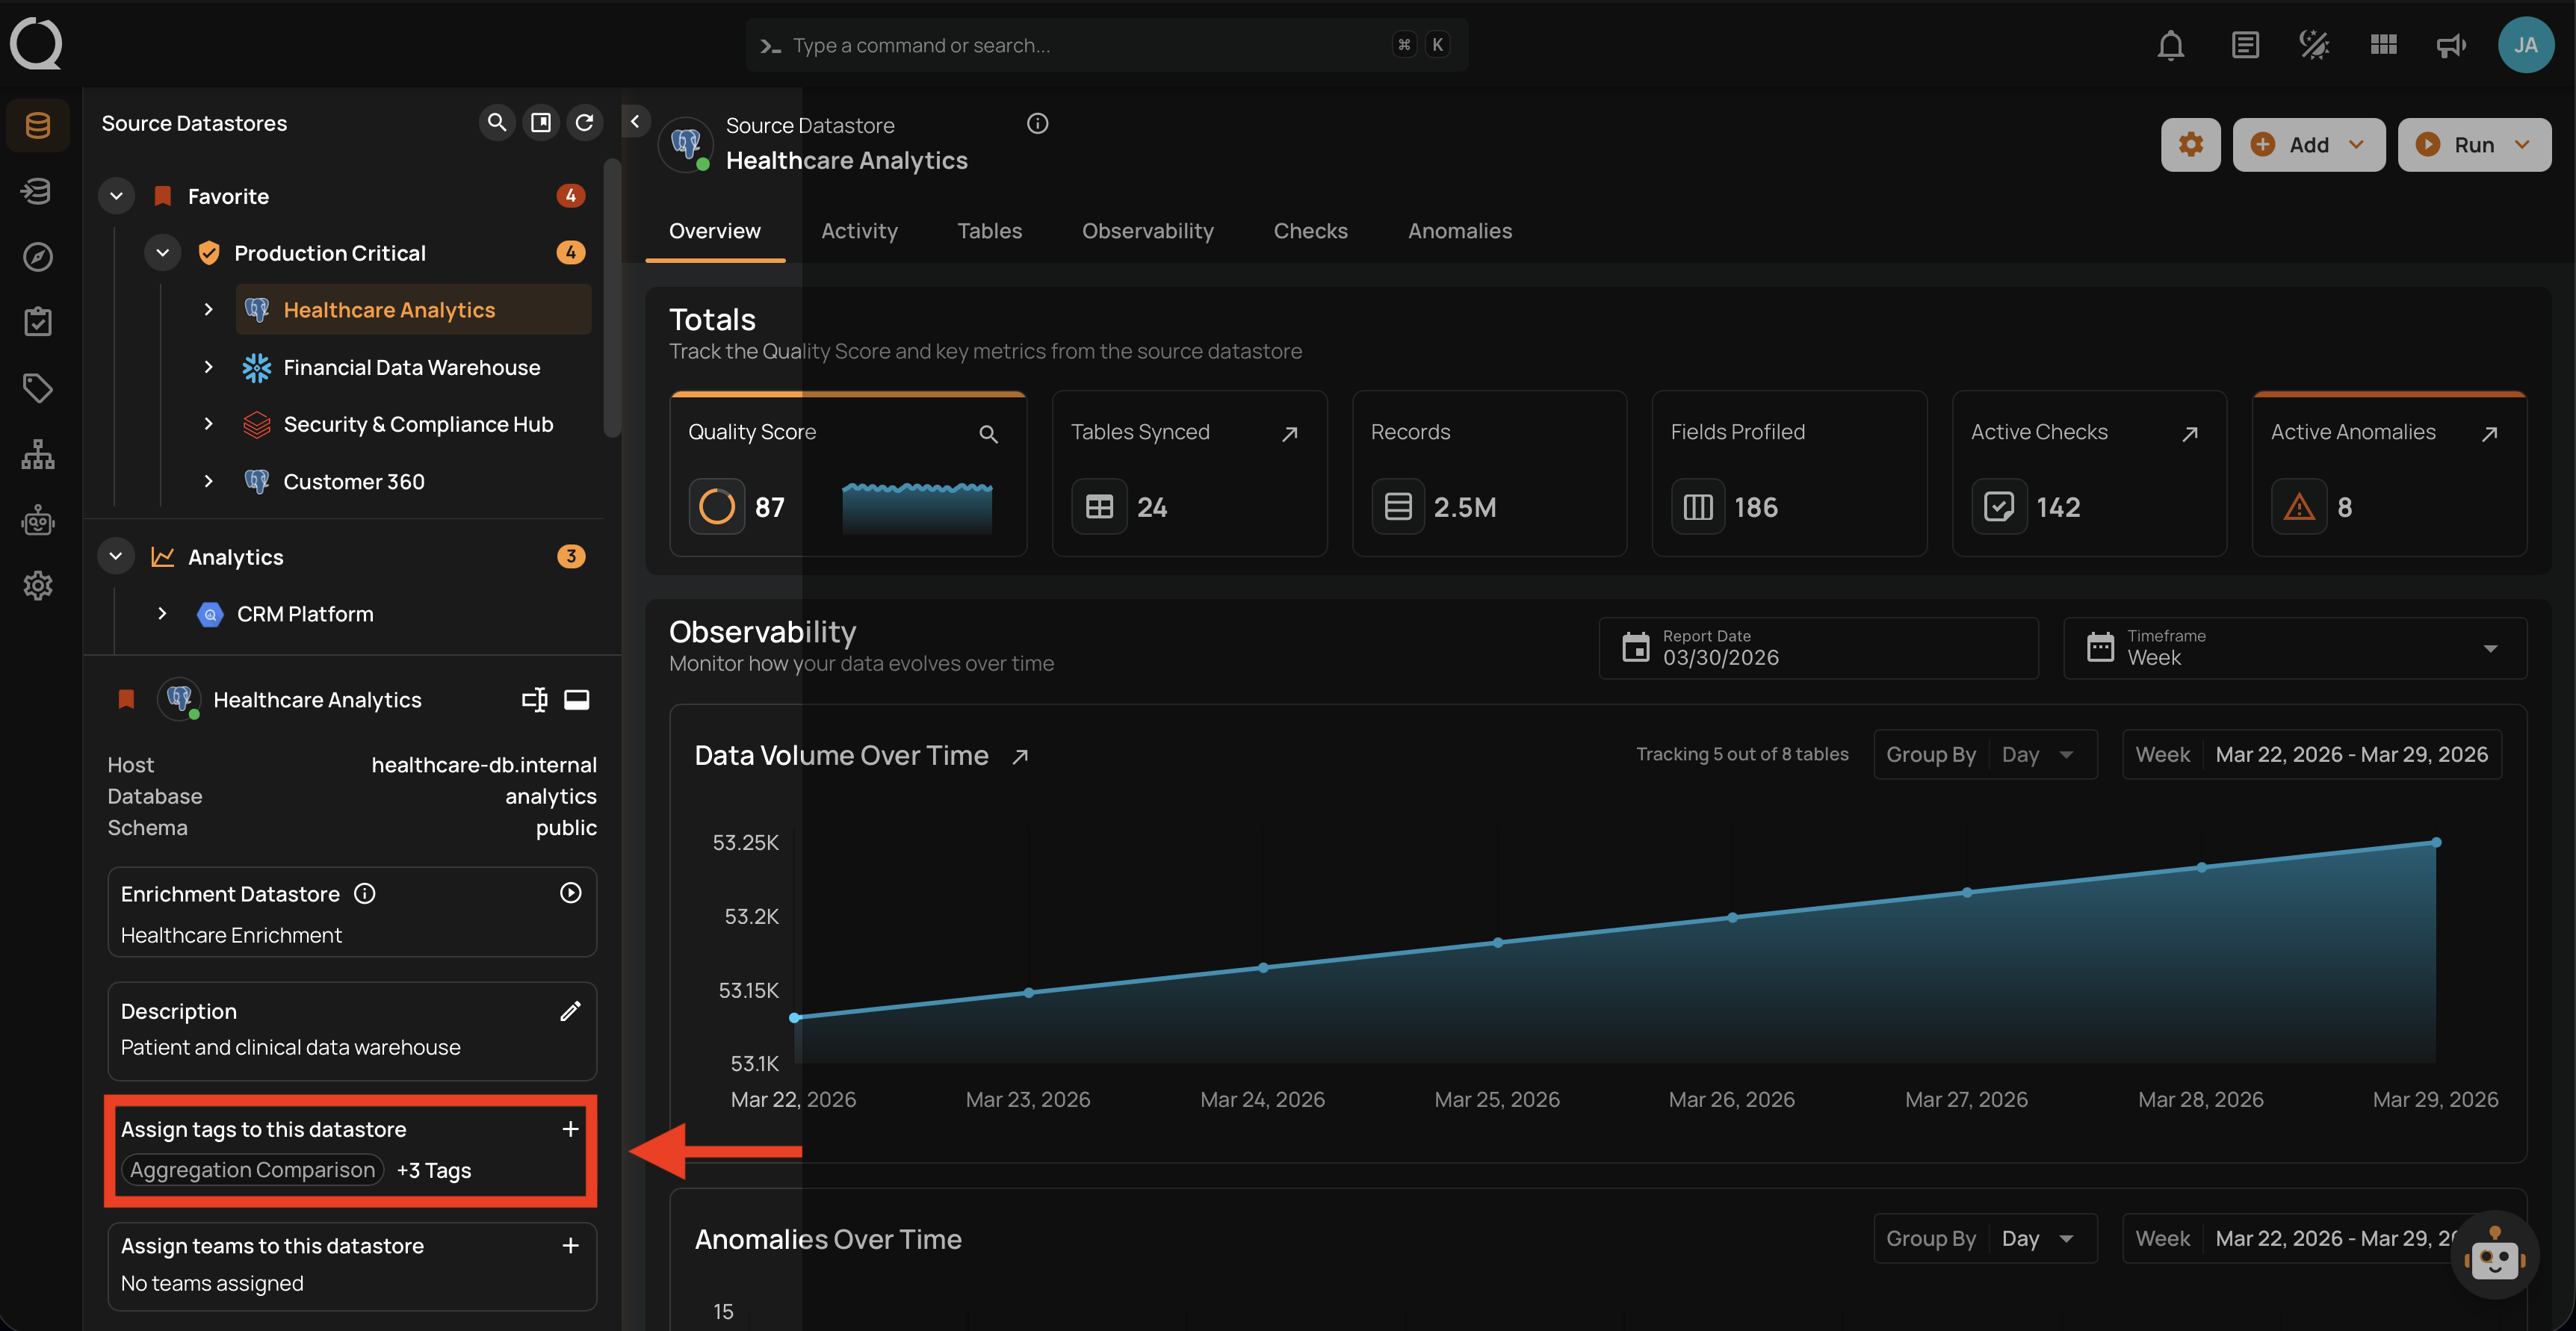Switch to the Anomalies tab
Image resolution: width=2576 pixels, height=1331 pixels.
pos(1459,231)
